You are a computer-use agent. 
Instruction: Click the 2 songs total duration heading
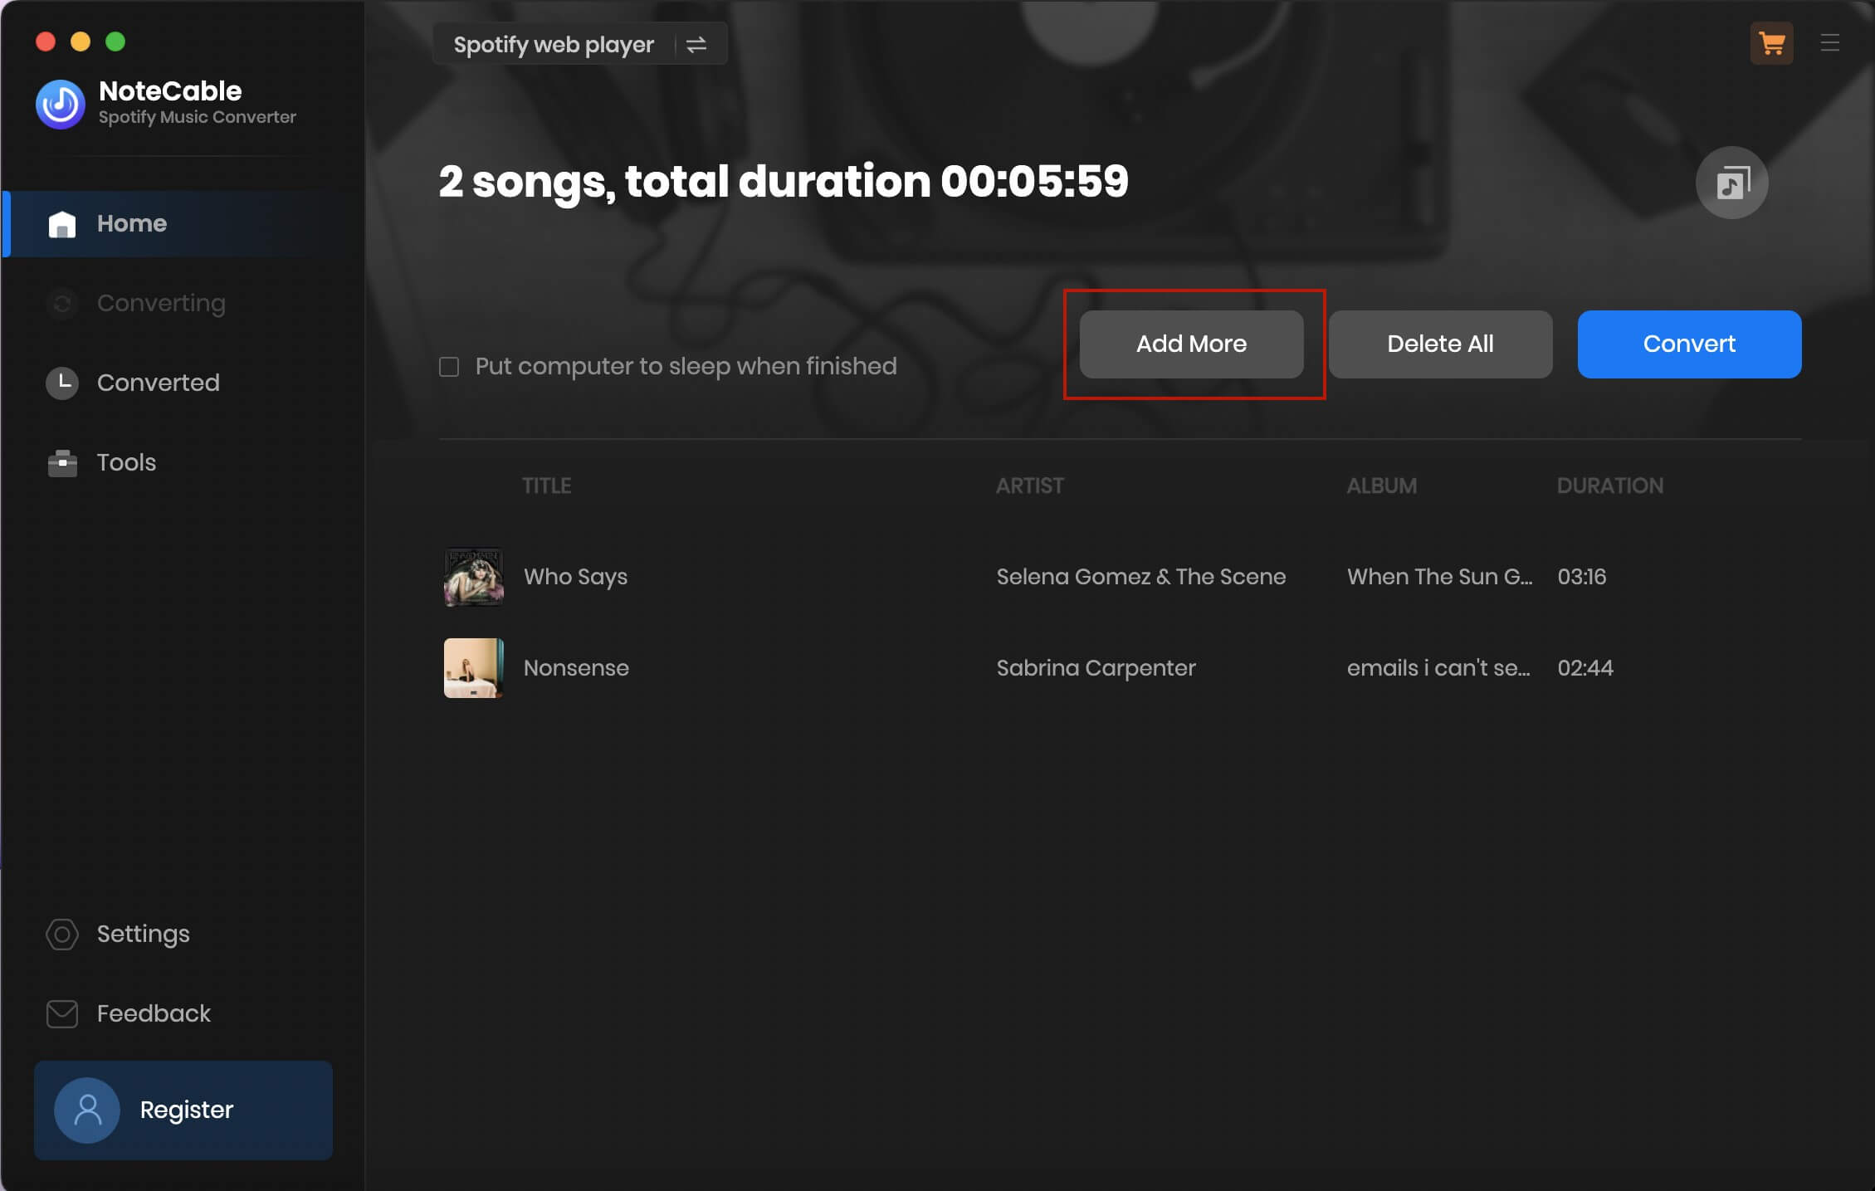(784, 182)
